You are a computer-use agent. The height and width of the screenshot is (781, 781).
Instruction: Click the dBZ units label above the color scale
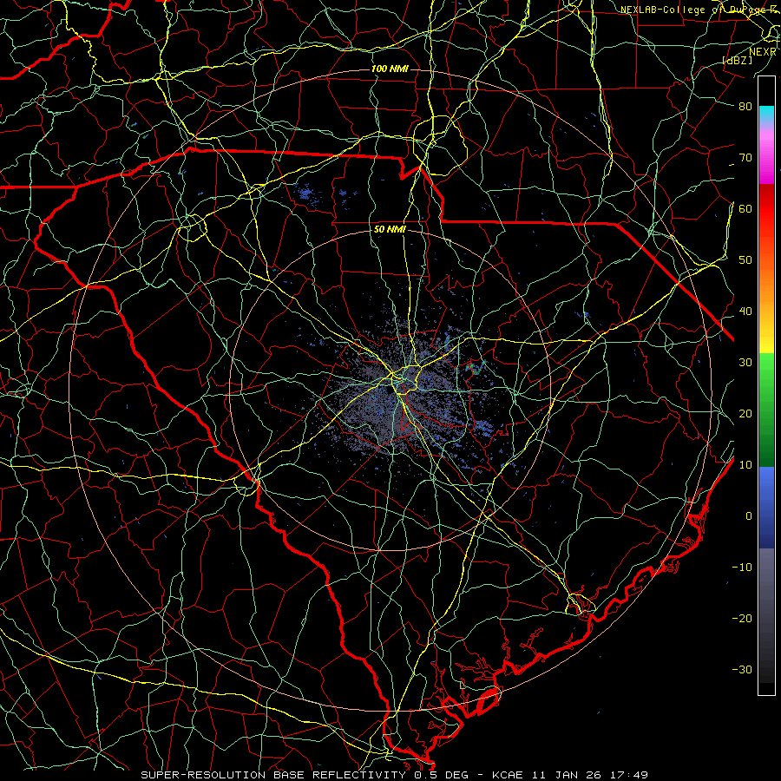pos(737,61)
